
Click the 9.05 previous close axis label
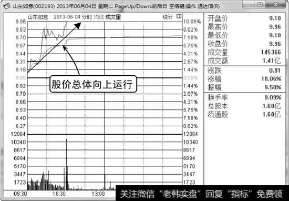[x=21, y=78]
